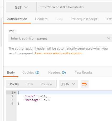Image resolution: width=112 pixels, height=121 pixels.
Task: Click the left sidebar scrollbar
Action: (x=1, y=32)
